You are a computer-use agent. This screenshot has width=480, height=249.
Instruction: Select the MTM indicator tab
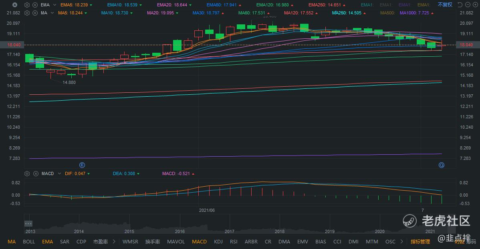[x=372, y=242]
